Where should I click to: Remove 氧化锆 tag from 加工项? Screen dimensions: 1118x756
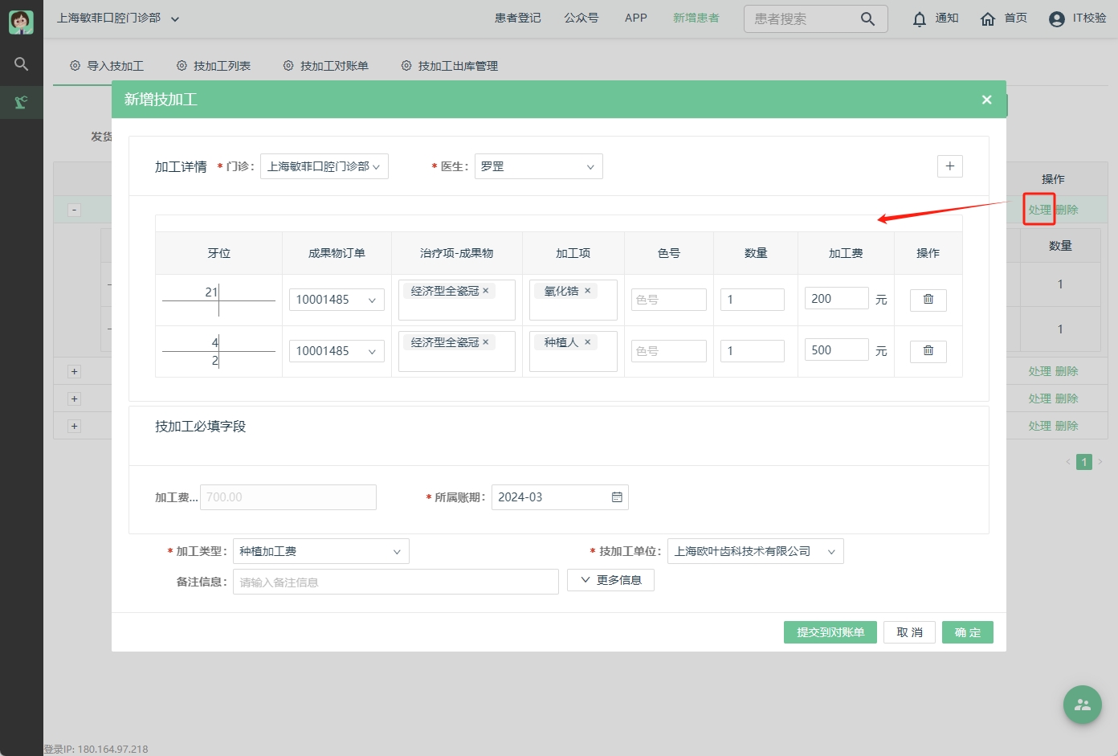[588, 291]
